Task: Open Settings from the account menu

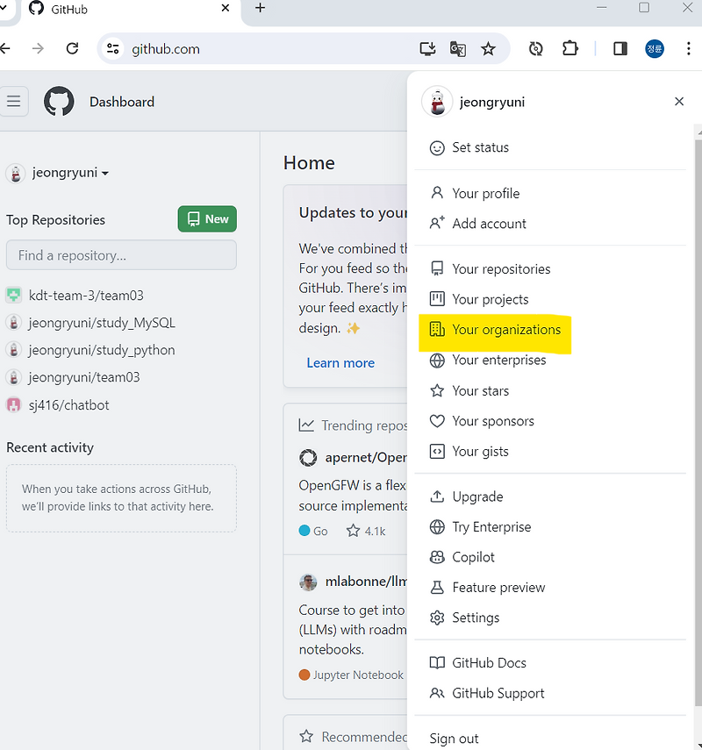Action: 475,618
